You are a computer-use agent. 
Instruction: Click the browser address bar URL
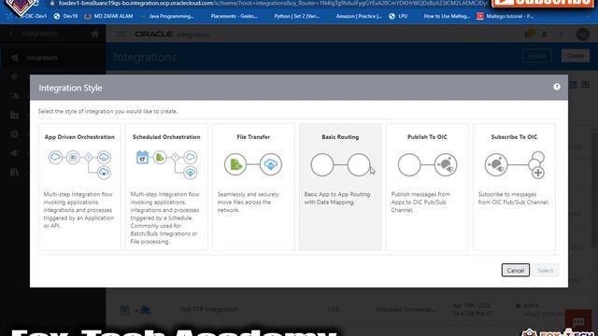[x=273, y=3]
